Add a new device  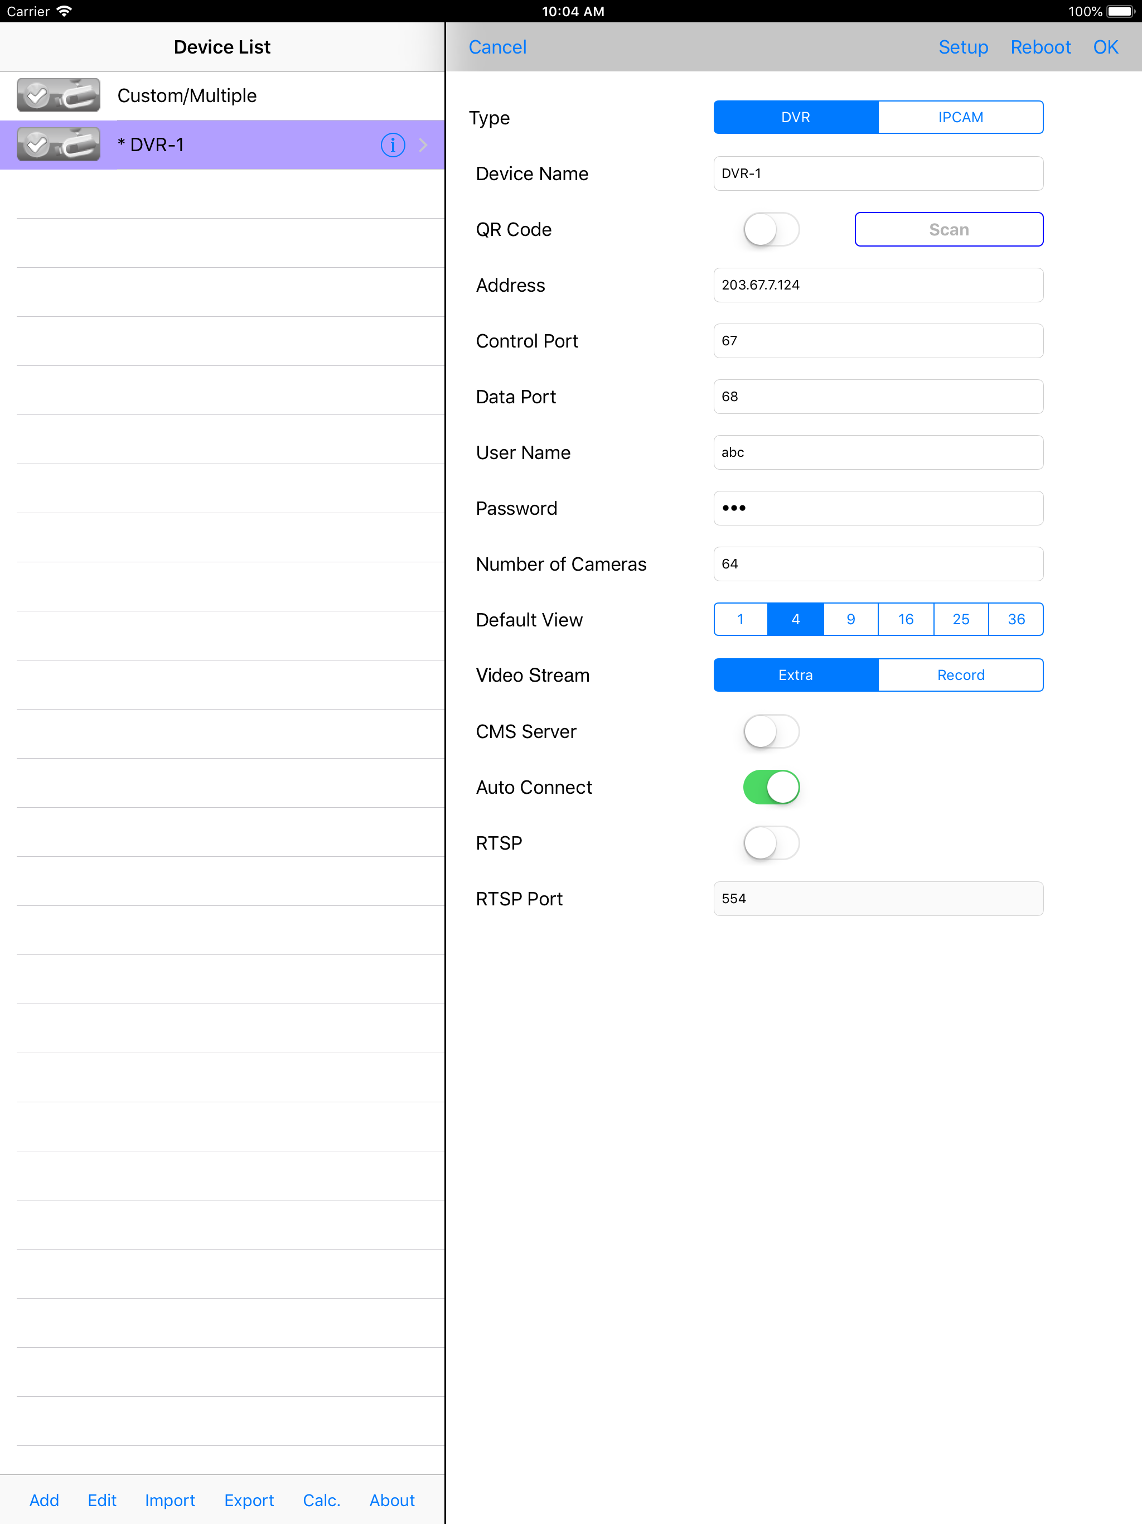click(x=44, y=1499)
